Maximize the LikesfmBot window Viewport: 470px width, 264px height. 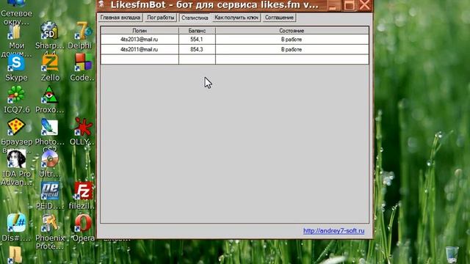(x=349, y=5)
